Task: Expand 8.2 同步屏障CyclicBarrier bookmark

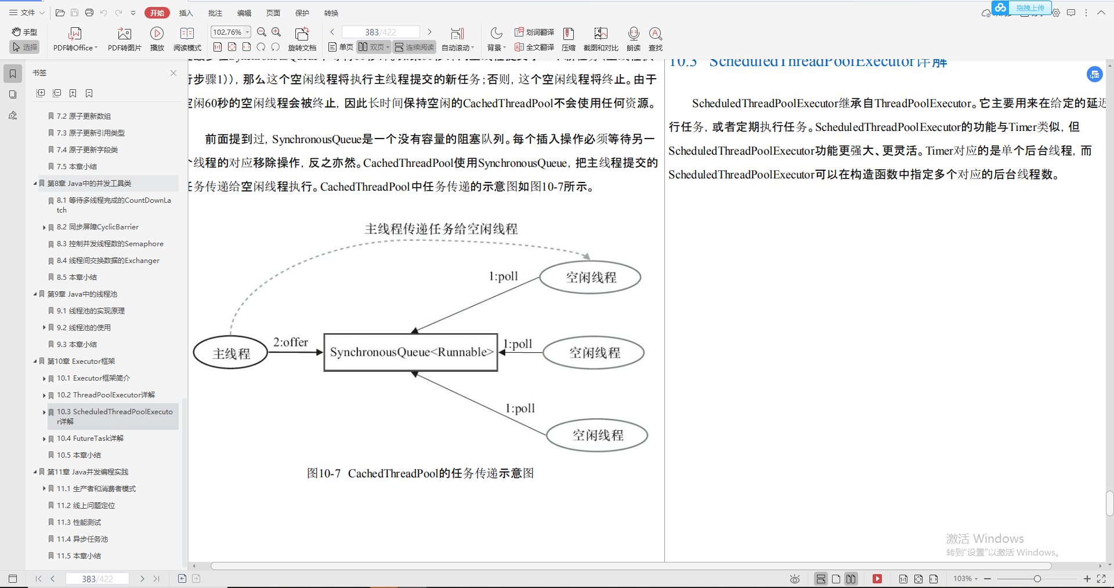Action: [x=44, y=228]
